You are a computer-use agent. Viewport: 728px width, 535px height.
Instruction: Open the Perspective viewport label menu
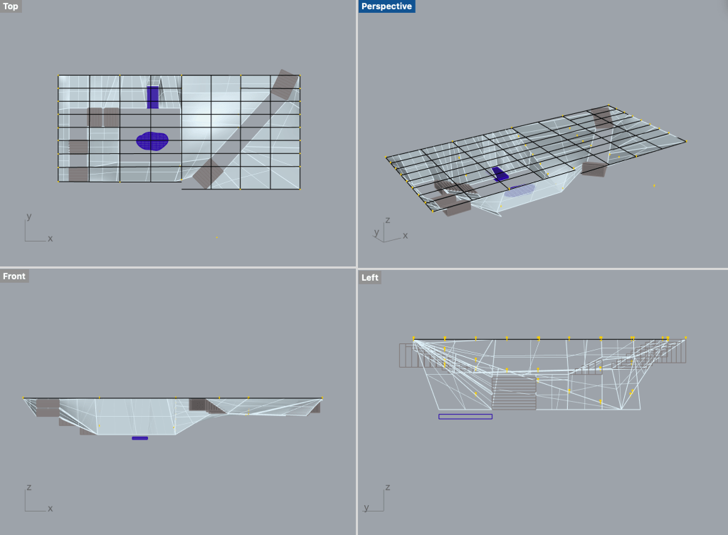click(x=386, y=6)
